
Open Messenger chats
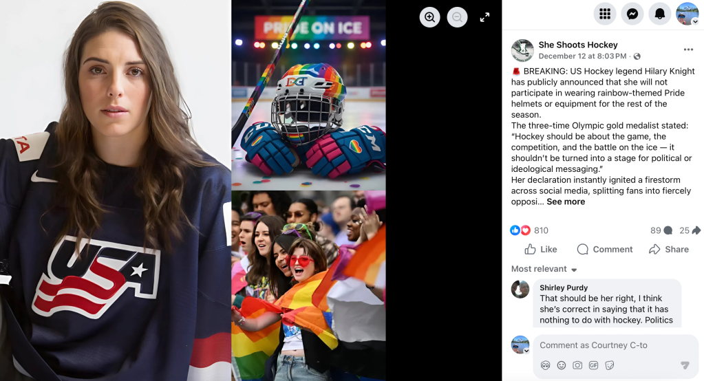point(632,14)
